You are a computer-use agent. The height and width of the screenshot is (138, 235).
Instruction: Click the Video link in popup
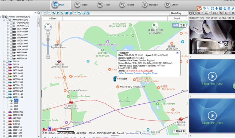pos(121,73)
